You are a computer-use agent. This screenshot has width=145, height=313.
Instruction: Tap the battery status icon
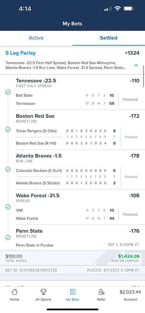click(129, 9)
